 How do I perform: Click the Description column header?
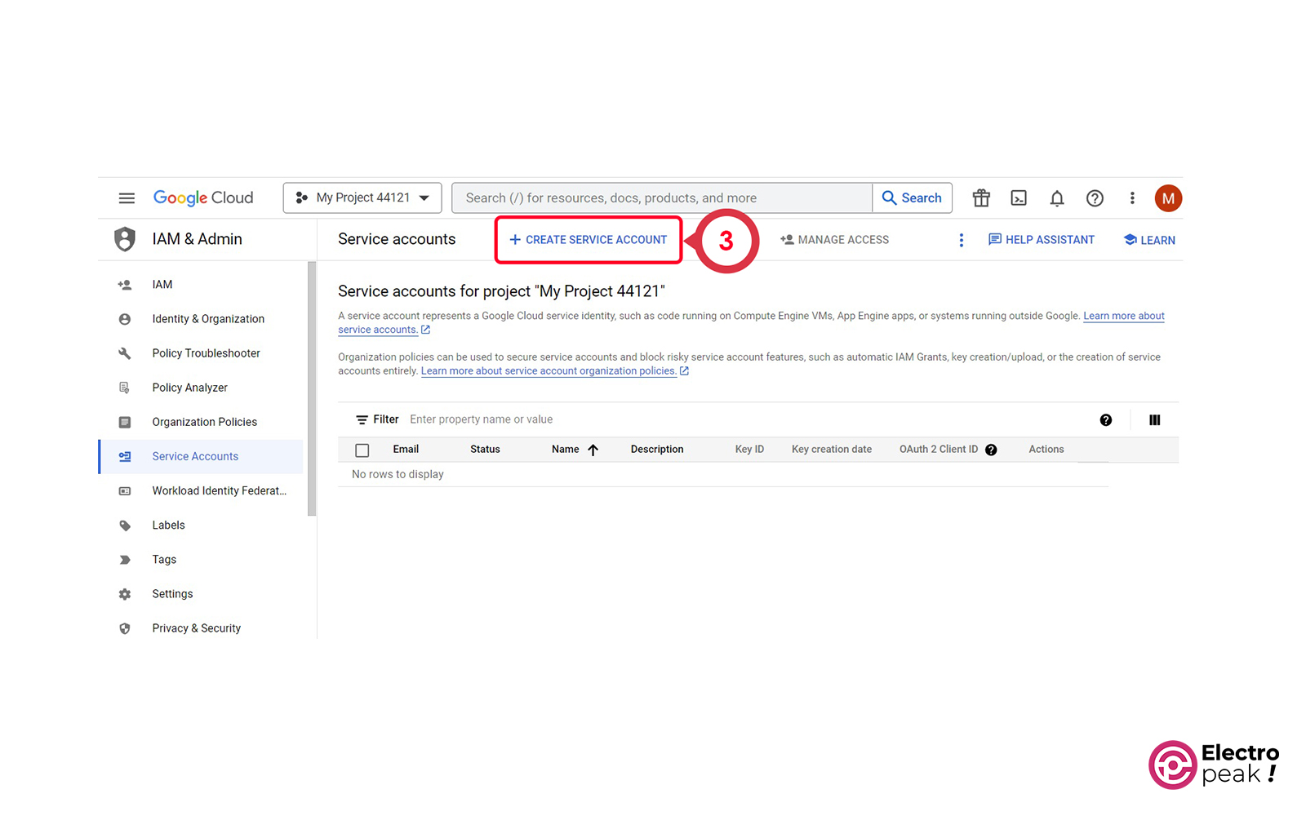pos(657,450)
